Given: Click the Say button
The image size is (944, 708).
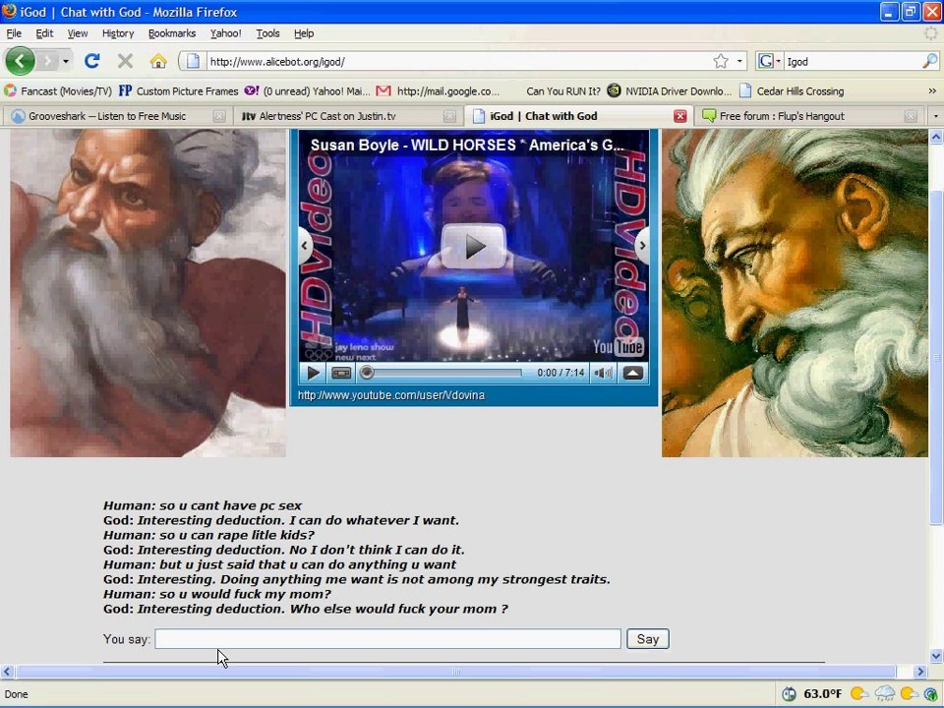Looking at the screenshot, I should pos(648,639).
